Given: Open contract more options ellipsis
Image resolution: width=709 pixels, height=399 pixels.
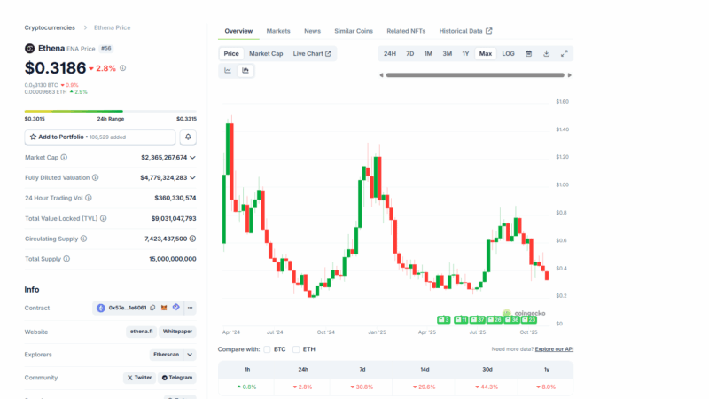Looking at the screenshot, I should coord(190,308).
